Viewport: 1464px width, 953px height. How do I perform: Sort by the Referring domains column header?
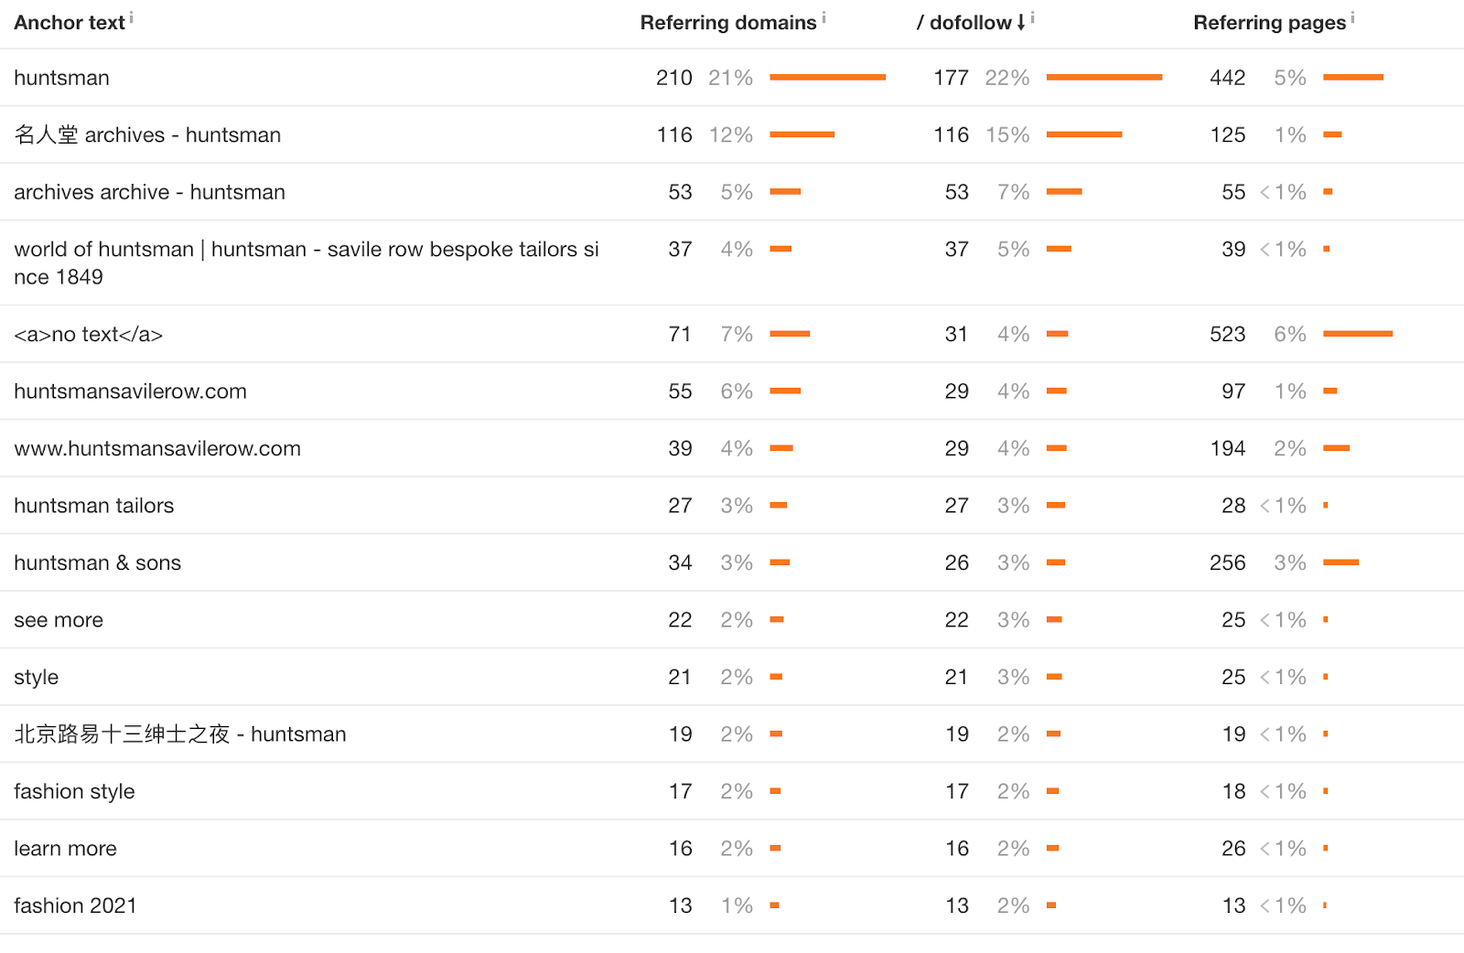coord(727,23)
